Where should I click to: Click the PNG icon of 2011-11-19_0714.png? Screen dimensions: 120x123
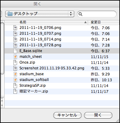[15, 39]
